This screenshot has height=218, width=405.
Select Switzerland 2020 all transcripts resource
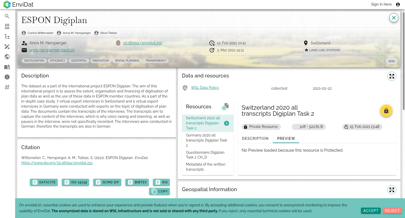pyautogui.click(x=208, y=123)
